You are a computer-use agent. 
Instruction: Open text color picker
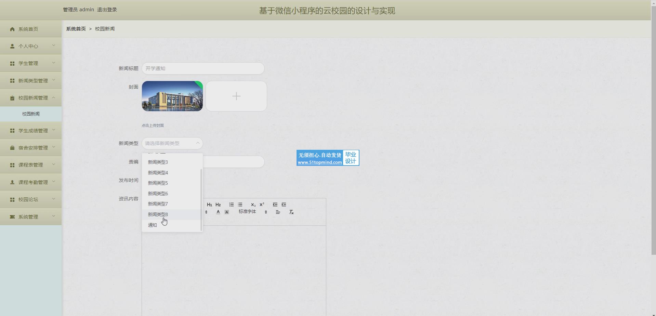click(x=218, y=212)
